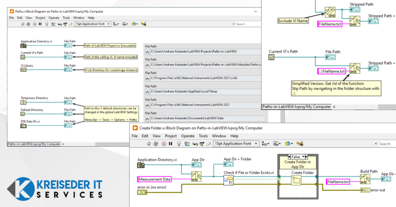Open the font dropdown in Paths.vi toolbar
The width and height of the screenshot is (396, 207).
pyautogui.click(x=93, y=24)
